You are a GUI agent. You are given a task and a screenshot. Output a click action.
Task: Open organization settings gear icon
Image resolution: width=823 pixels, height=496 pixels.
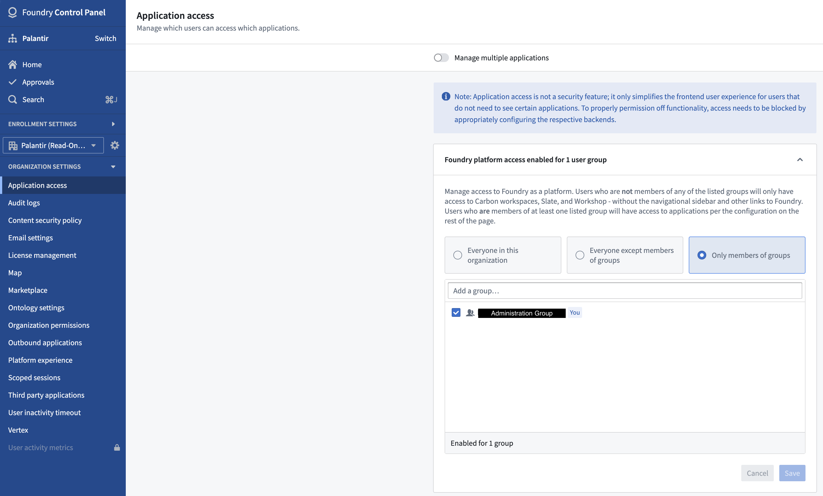tap(115, 145)
